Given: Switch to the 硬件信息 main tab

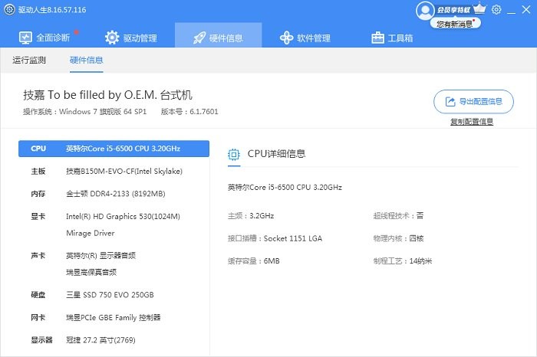Looking at the screenshot, I should point(218,38).
